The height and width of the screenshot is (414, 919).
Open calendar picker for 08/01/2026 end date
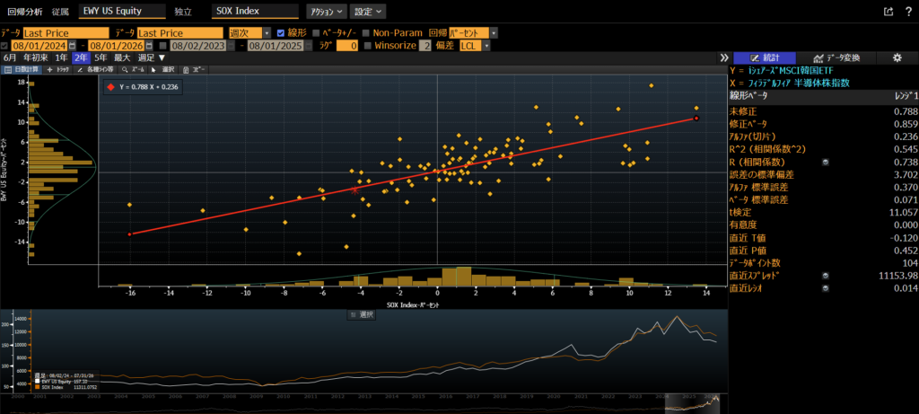(x=149, y=45)
